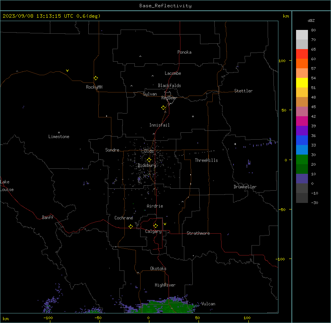This screenshot has width=331, height=323.
Task: Click the dBZ legend heading
Action: pos(311,20)
